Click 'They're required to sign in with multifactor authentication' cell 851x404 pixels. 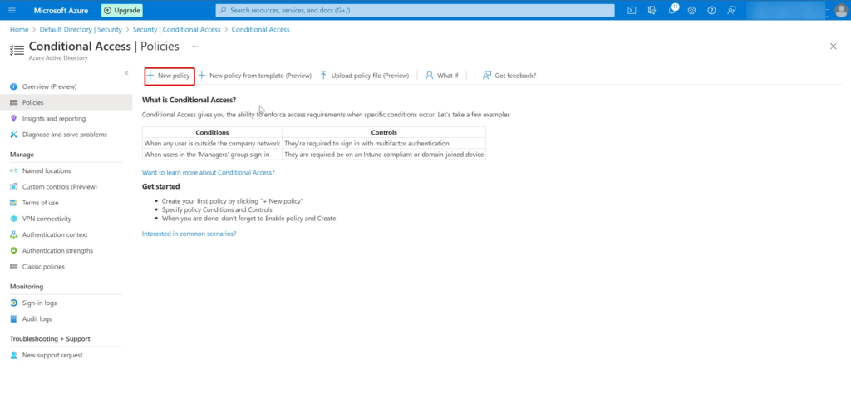pyautogui.click(x=384, y=143)
